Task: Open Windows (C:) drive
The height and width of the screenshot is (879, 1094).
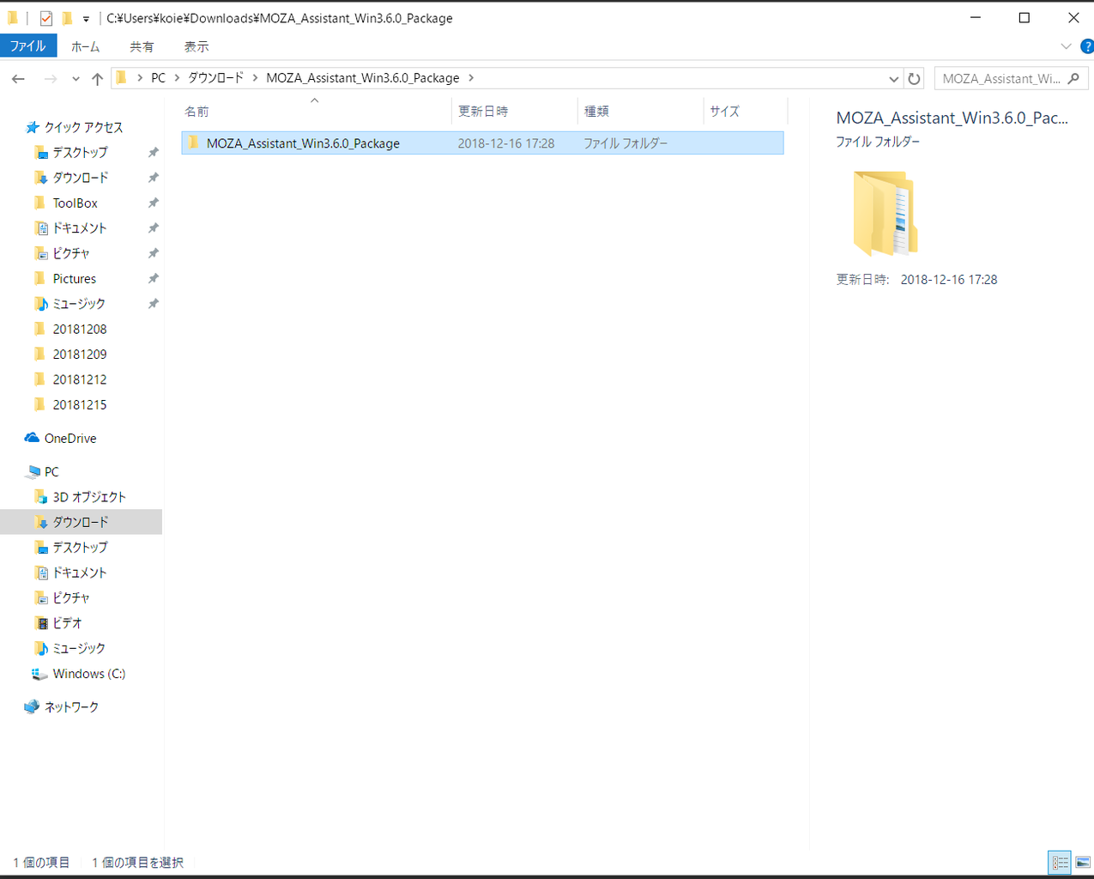Action: 89,674
